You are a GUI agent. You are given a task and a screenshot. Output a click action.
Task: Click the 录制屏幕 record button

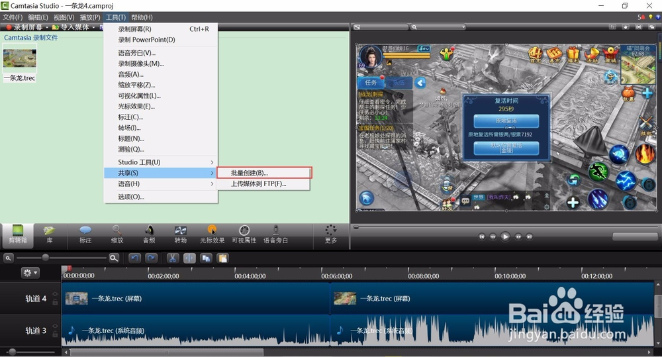(24, 27)
